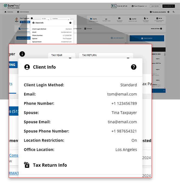Click the large tina@email.com value
This screenshot has width=180, height=183.
tap(122, 122)
